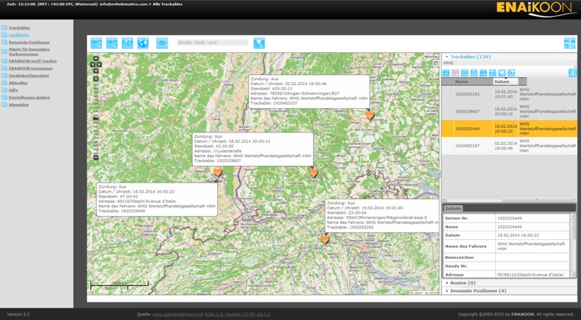Open the map layer switcher icon

click(436, 63)
